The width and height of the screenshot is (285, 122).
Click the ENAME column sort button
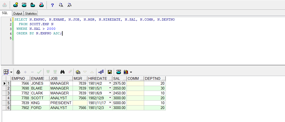coord(47,78)
